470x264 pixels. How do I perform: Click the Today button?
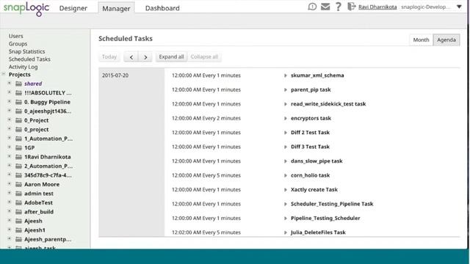[x=109, y=57]
